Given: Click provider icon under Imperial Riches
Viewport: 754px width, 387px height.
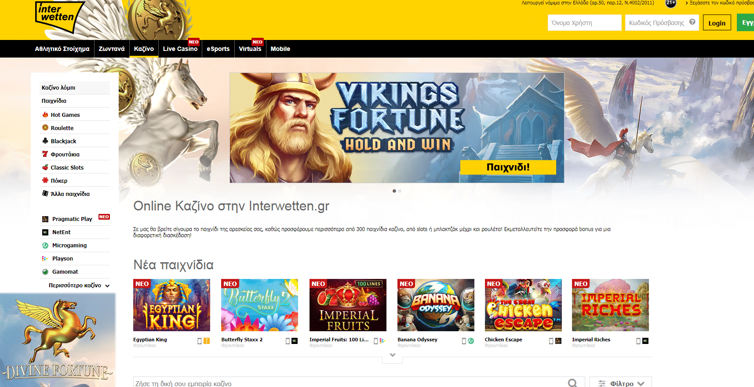Looking at the screenshot, I should click(x=645, y=341).
